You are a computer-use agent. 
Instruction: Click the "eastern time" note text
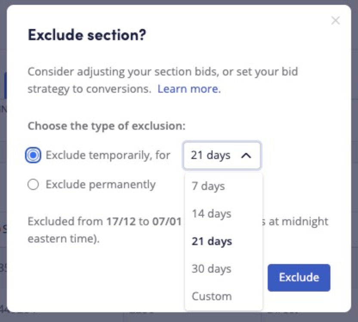point(63,238)
